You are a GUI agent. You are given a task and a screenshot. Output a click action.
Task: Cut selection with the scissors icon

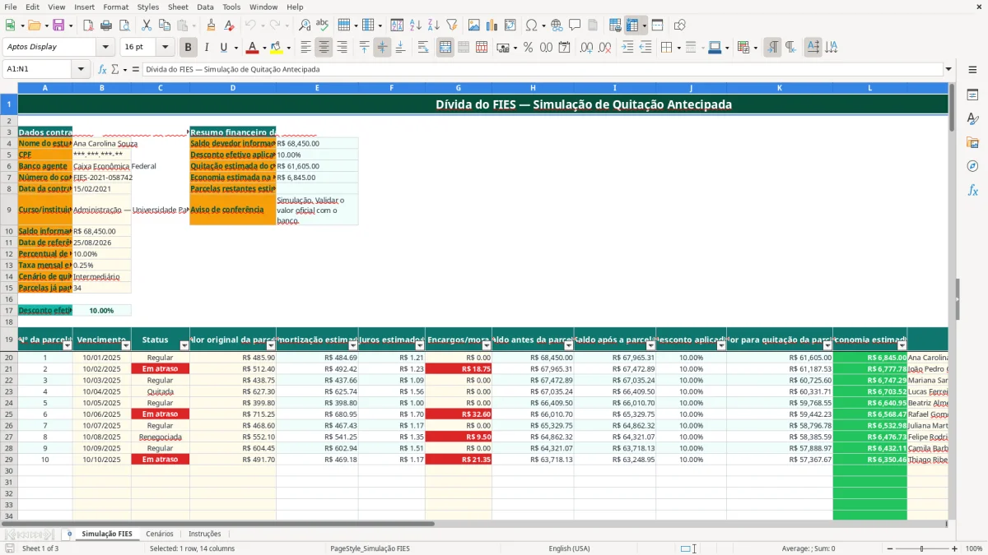coord(146,25)
